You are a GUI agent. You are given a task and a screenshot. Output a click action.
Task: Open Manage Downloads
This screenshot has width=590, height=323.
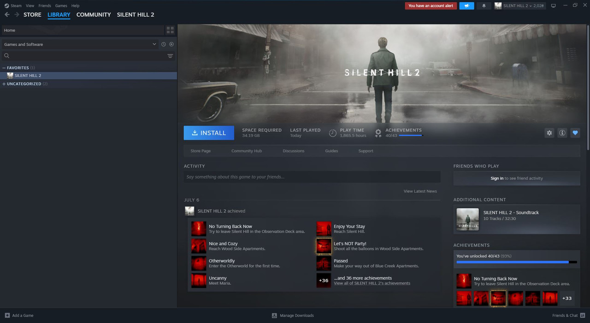pyautogui.click(x=293, y=316)
